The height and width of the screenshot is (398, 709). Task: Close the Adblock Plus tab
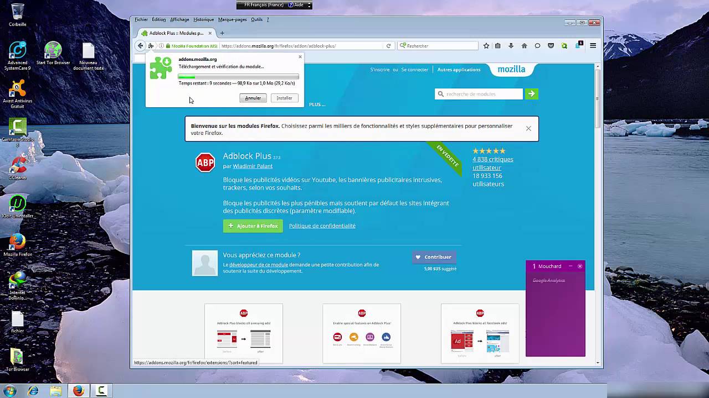[210, 33]
